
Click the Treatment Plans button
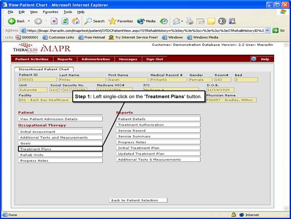coord(60,149)
